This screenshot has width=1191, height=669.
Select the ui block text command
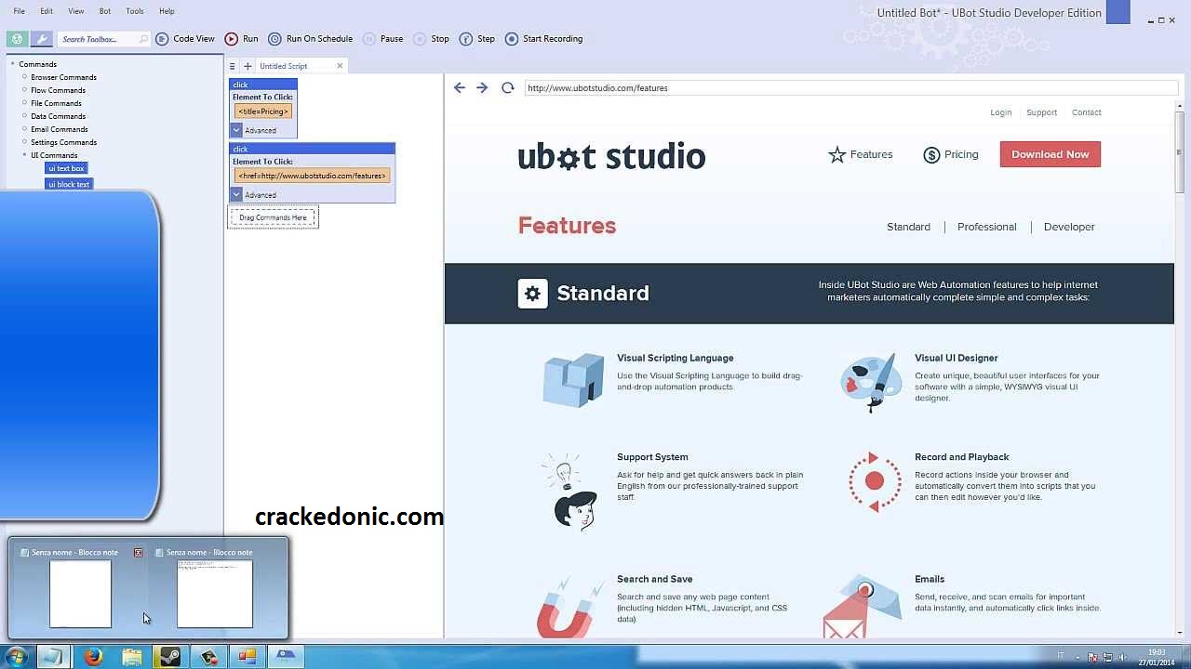pos(69,184)
